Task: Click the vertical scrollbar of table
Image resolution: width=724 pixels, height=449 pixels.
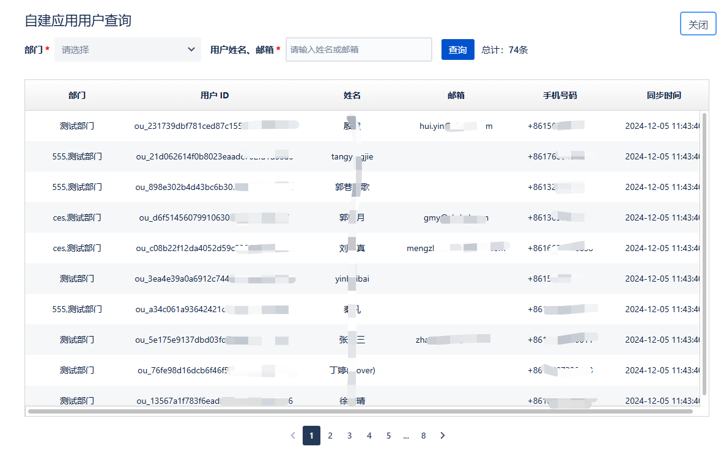Action: 704,254
